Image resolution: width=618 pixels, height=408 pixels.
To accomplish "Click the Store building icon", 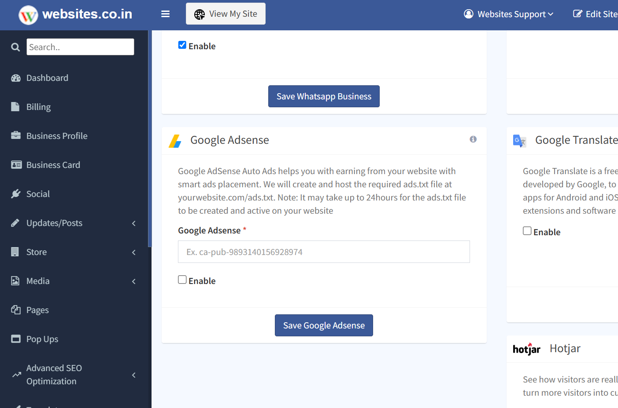I will (x=15, y=251).
